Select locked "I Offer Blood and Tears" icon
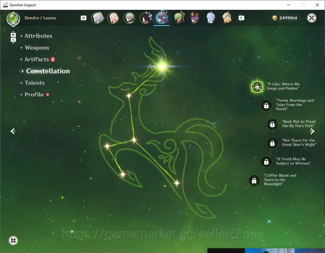 (x=254, y=181)
